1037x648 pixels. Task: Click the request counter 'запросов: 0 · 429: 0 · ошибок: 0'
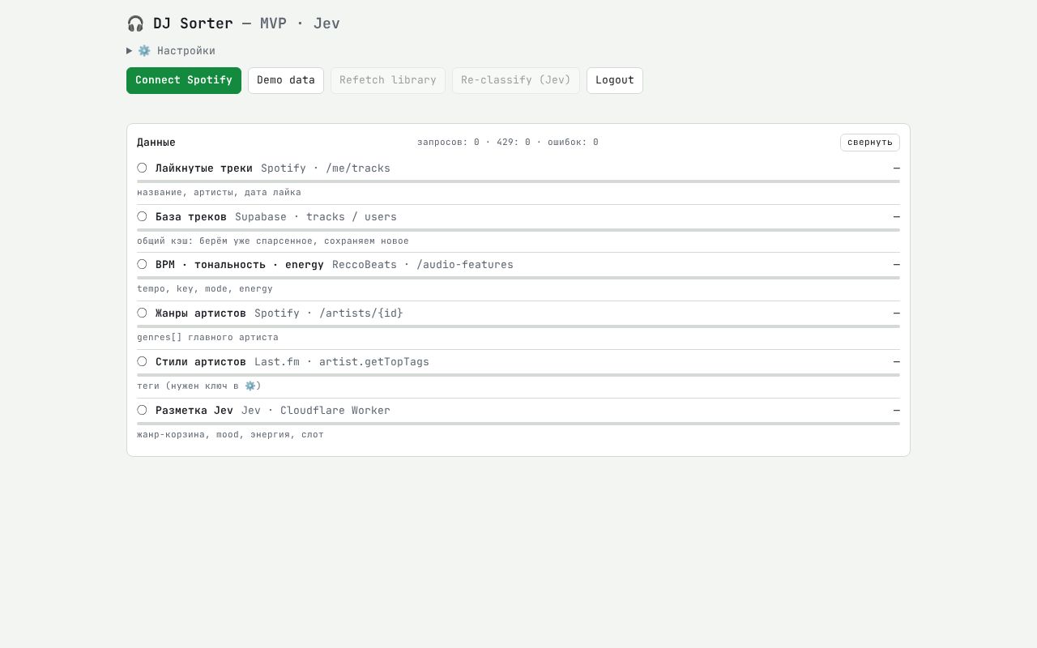pos(508,143)
